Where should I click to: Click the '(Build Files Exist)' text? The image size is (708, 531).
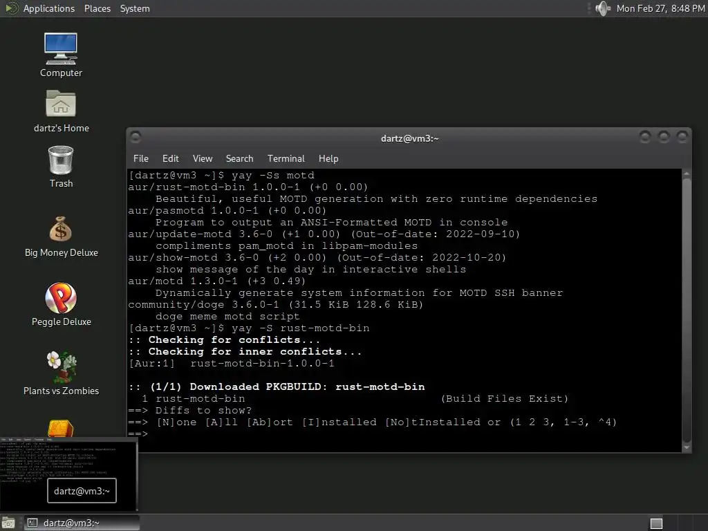[504, 398]
